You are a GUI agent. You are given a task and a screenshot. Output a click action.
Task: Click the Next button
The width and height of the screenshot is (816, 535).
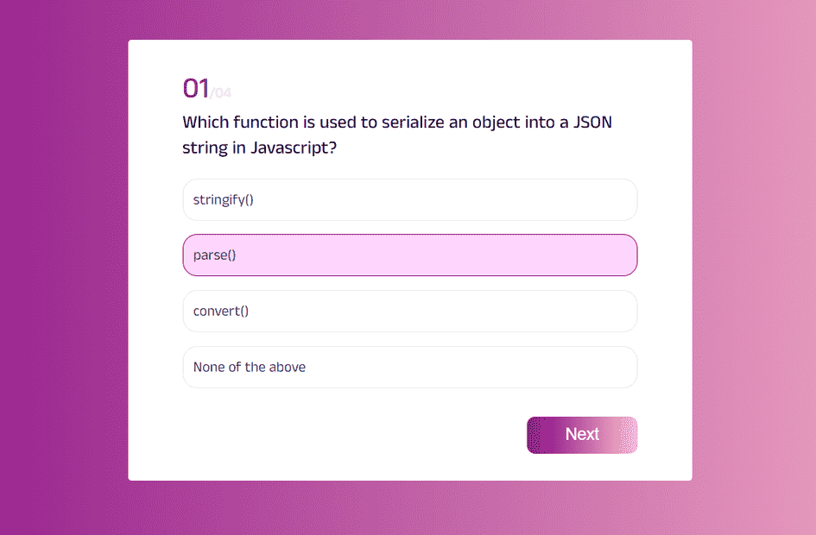[x=582, y=435]
